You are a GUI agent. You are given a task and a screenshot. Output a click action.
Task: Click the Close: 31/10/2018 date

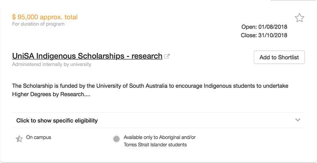pos(264,35)
